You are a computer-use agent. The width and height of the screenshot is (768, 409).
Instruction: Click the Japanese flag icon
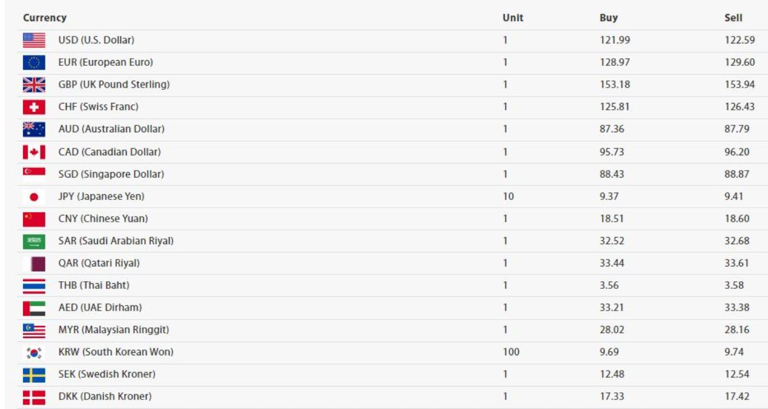pyautogui.click(x=34, y=197)
